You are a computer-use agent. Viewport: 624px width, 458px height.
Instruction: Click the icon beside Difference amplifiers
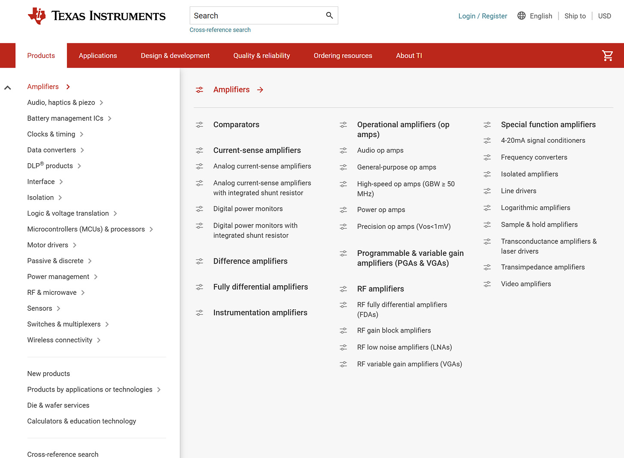pyautogui.click(x=199, y=261)
